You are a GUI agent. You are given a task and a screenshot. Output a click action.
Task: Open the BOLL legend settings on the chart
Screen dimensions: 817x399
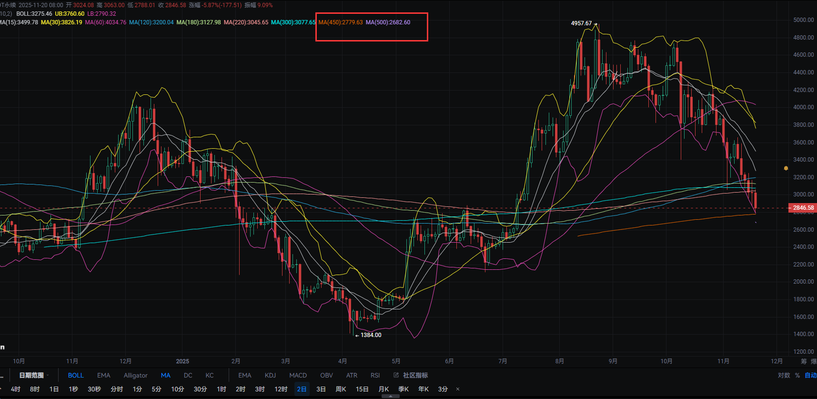pyautogui.click(x=34, y=14)
